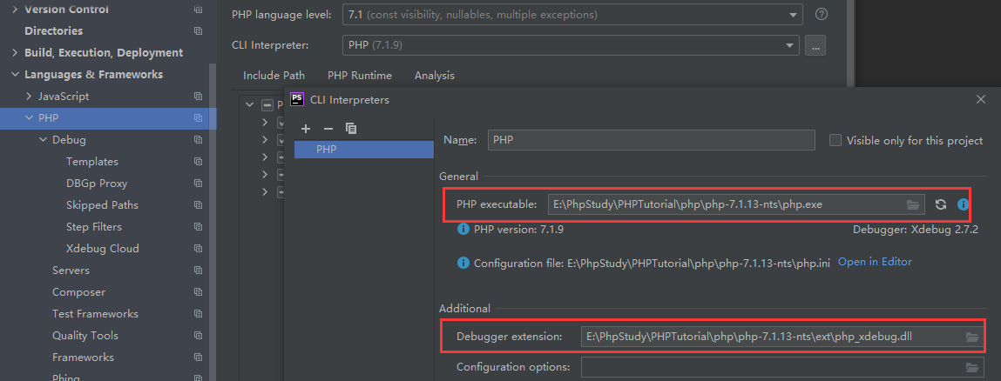Image resolution: width=1001 pixels, height=381 pixels.
Task: Open the Quality Tools settings page
Action: pos(85,335)
